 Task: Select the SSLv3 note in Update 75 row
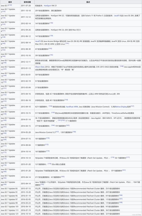click(x=59, y=164)
